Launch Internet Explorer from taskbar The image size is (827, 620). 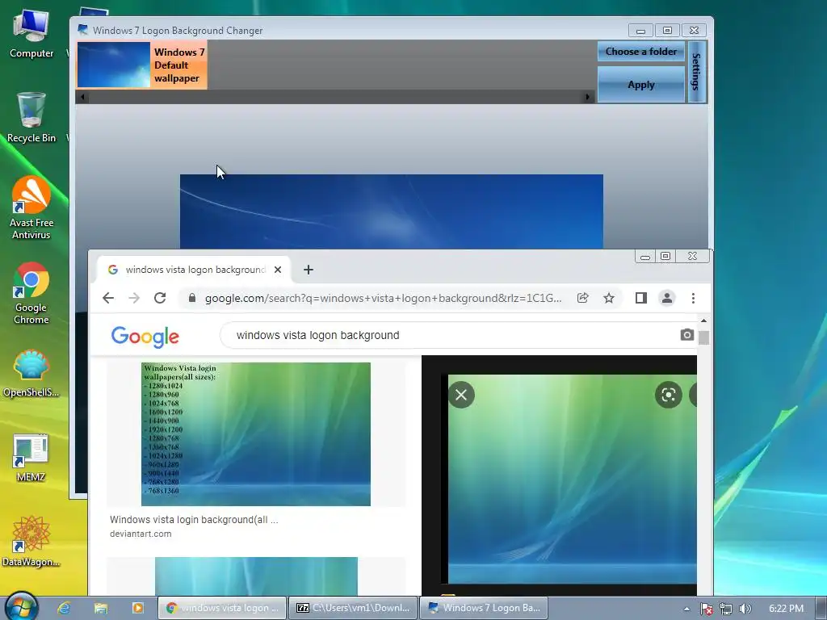click(65, 608)
